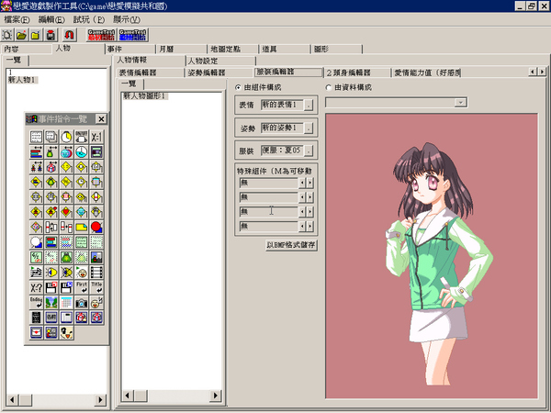551x413 pixels.
Task: Switch to the 事件 tab
Action: (x=130, y=50)
